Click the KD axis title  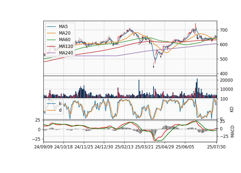click(x=232, y=110)
